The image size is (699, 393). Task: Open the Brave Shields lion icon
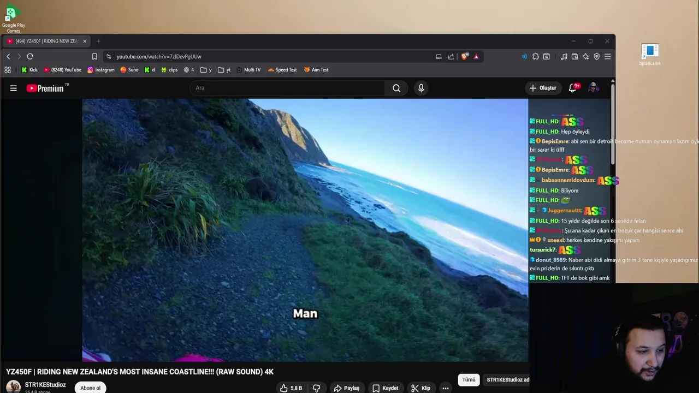click(x=465, y=56)
